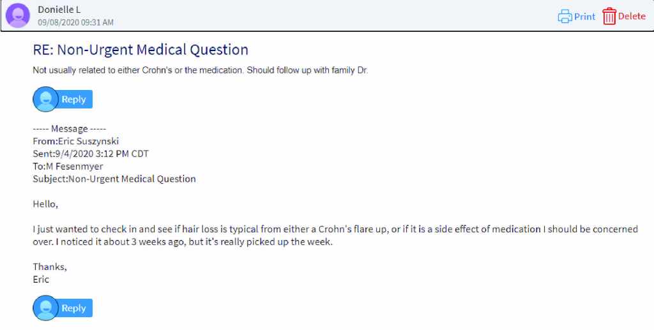Click the From: Eric Suszynski line

75,141
